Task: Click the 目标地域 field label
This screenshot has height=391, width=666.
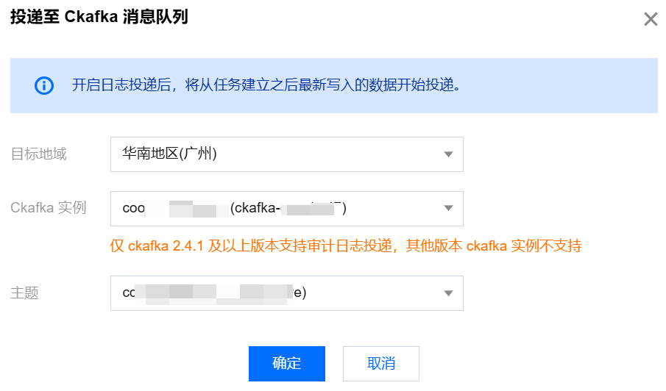Action: click(38, 154)
